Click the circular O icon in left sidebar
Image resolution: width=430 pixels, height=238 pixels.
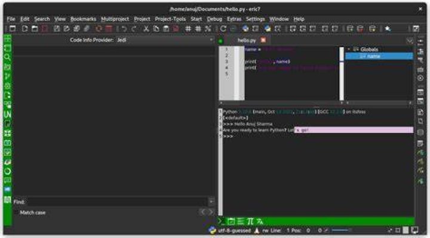pyautogui.click(x=7, y=171)
